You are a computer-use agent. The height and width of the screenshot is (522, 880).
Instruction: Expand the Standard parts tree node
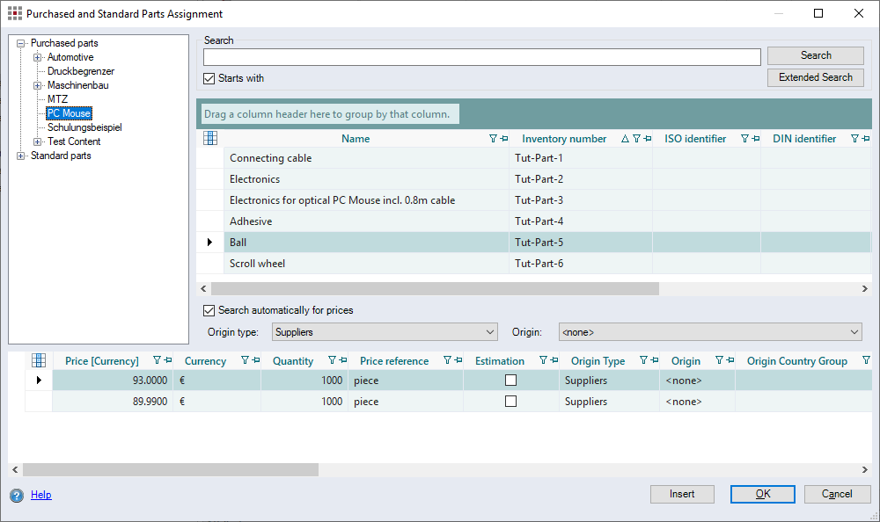pos(21,156)
